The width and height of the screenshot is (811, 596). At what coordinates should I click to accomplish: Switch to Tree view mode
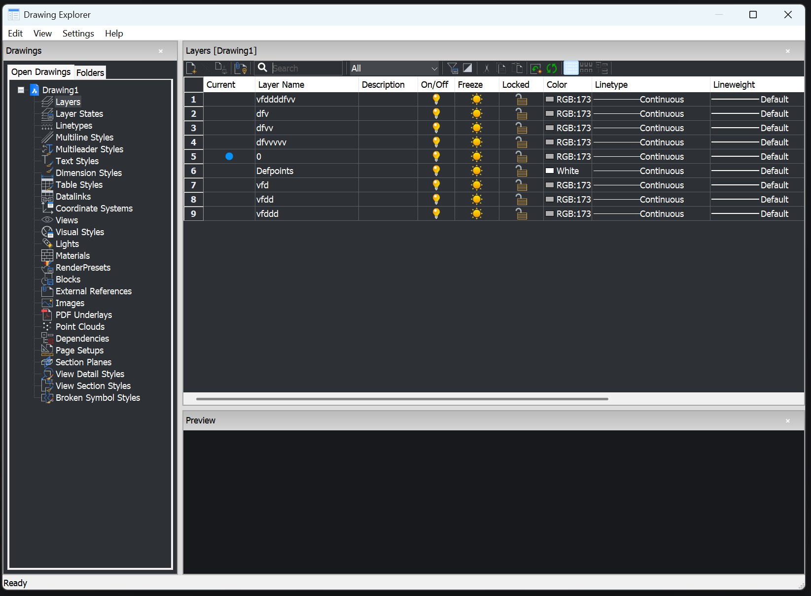click(602, 68)
